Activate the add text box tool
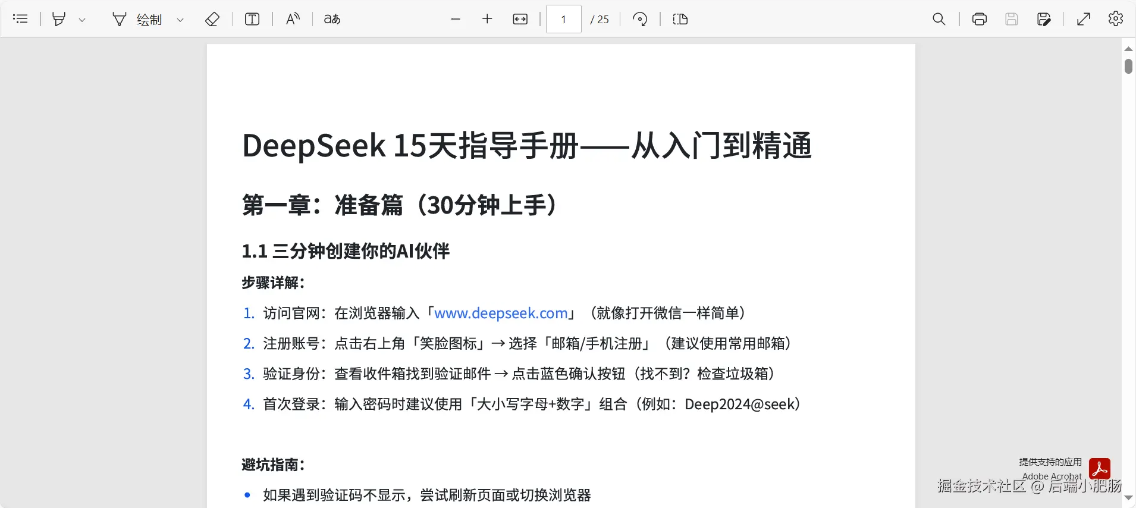Image resolution: width=1136 pixels, height=508 pixels. click(x=252, y=19)
